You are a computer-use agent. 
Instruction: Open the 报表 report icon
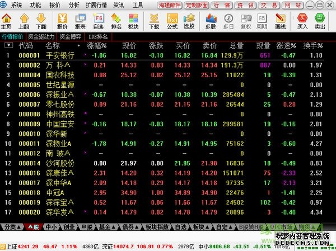coord(80,21)
